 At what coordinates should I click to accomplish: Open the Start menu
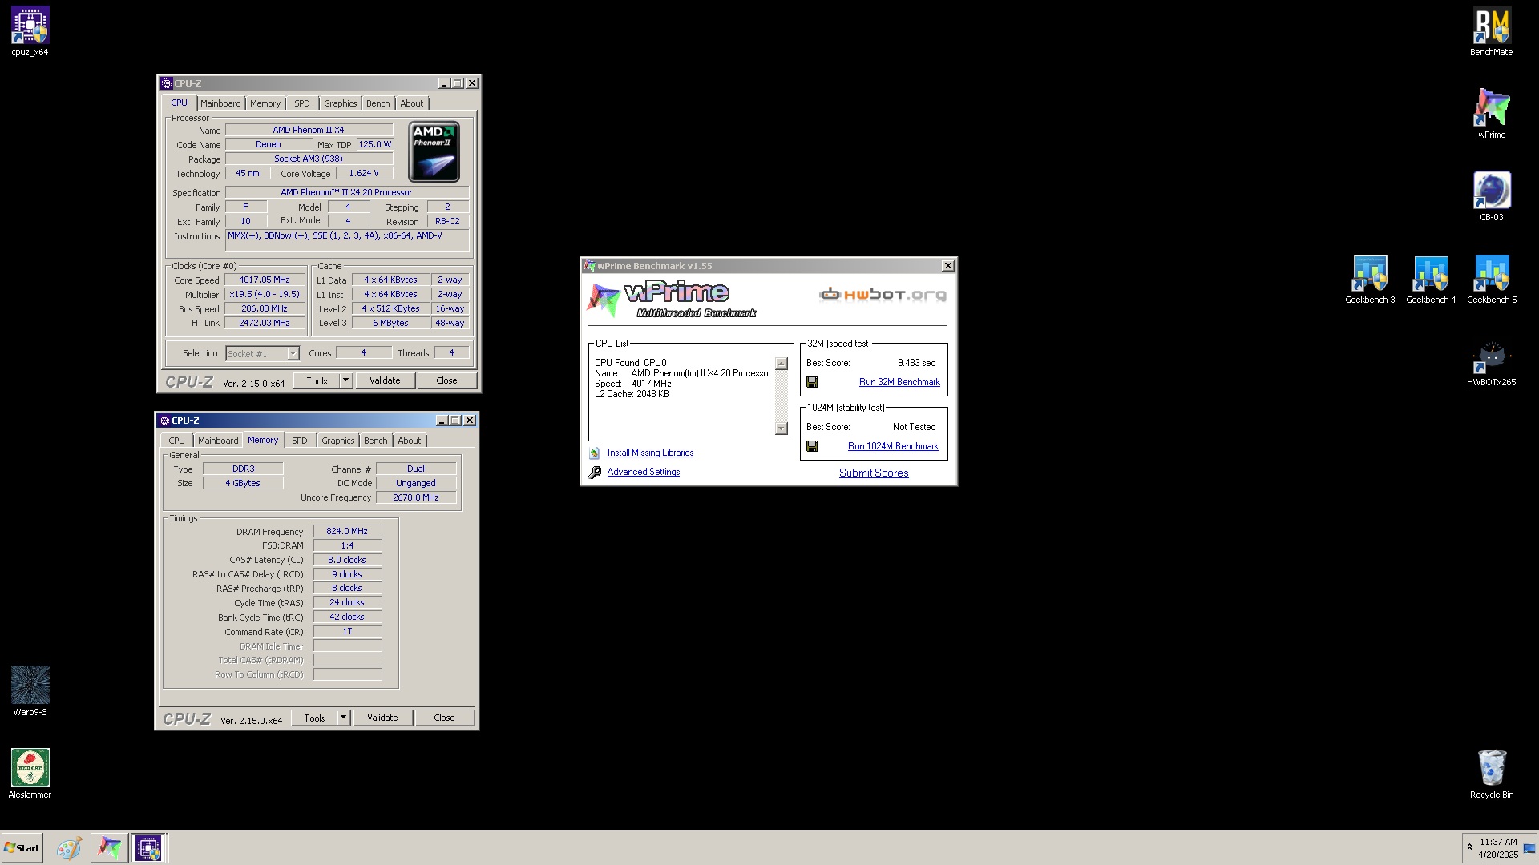[22, 848]
